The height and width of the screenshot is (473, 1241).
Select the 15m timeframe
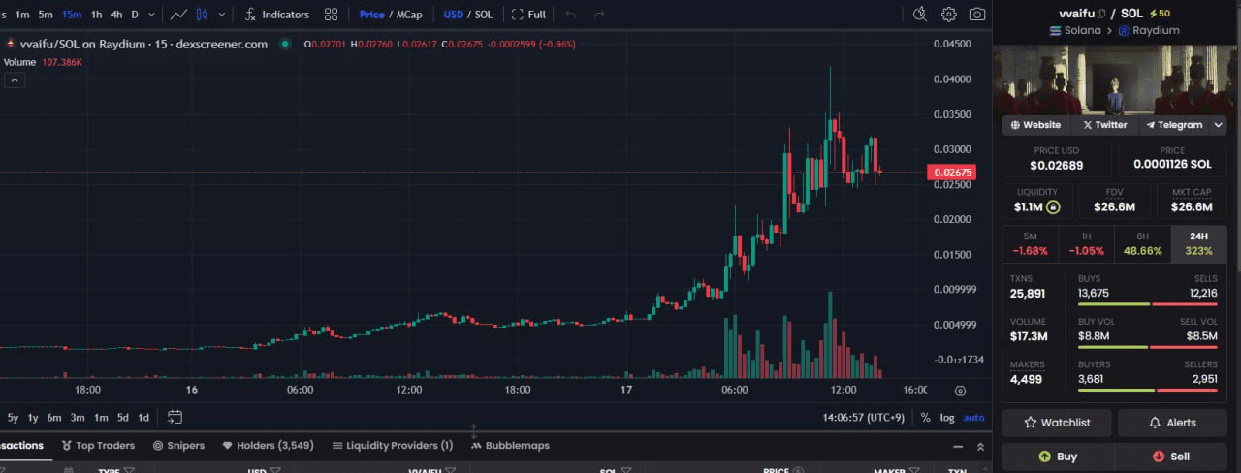point(72,15)
